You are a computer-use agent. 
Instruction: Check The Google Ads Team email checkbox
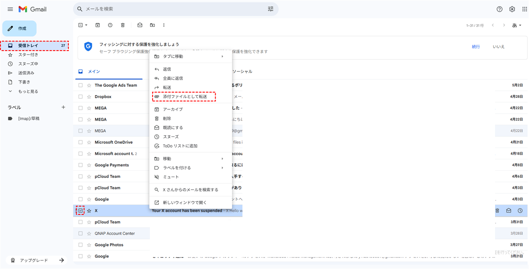80,85
